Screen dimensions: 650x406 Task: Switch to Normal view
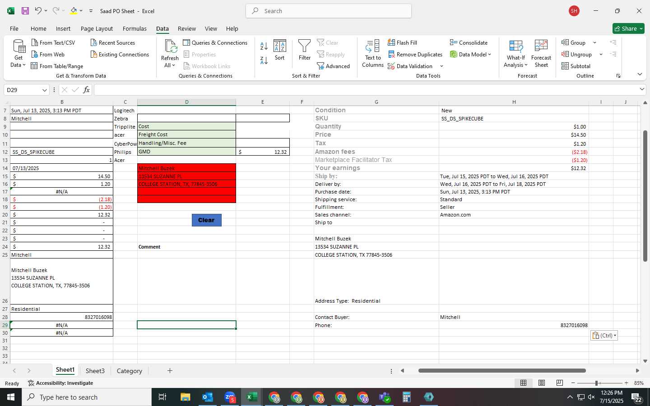(523, 383)
